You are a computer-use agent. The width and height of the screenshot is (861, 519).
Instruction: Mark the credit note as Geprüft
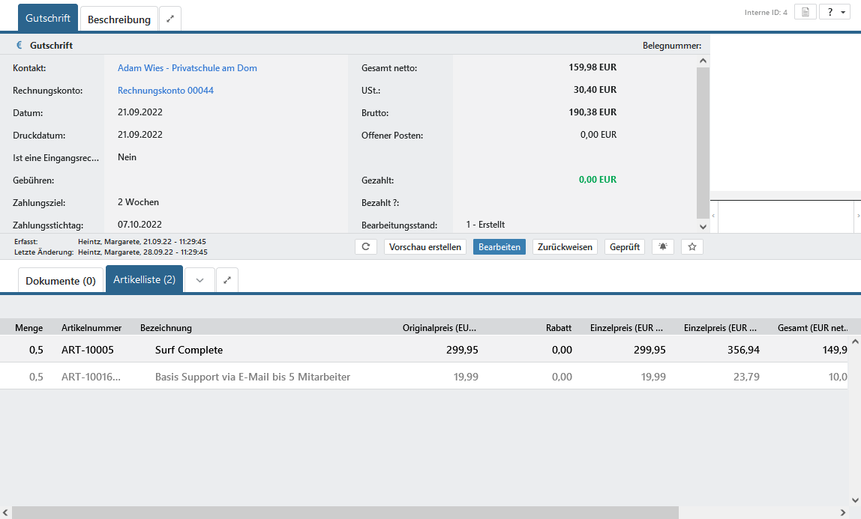coord(624,246)
